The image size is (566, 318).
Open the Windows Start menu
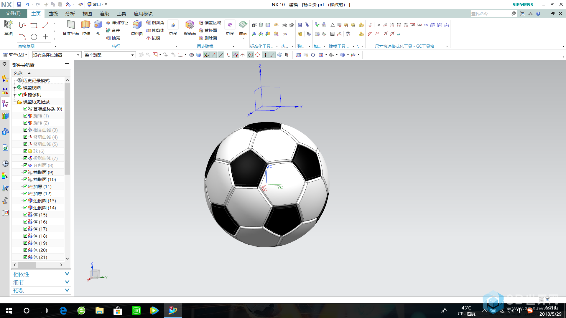9,311
